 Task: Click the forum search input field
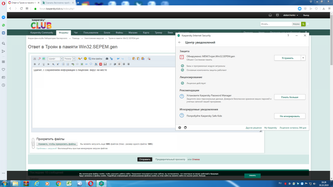point(276,24)
